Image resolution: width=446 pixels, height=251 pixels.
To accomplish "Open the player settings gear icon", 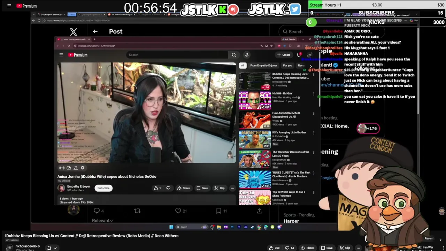I will (83, 168).
